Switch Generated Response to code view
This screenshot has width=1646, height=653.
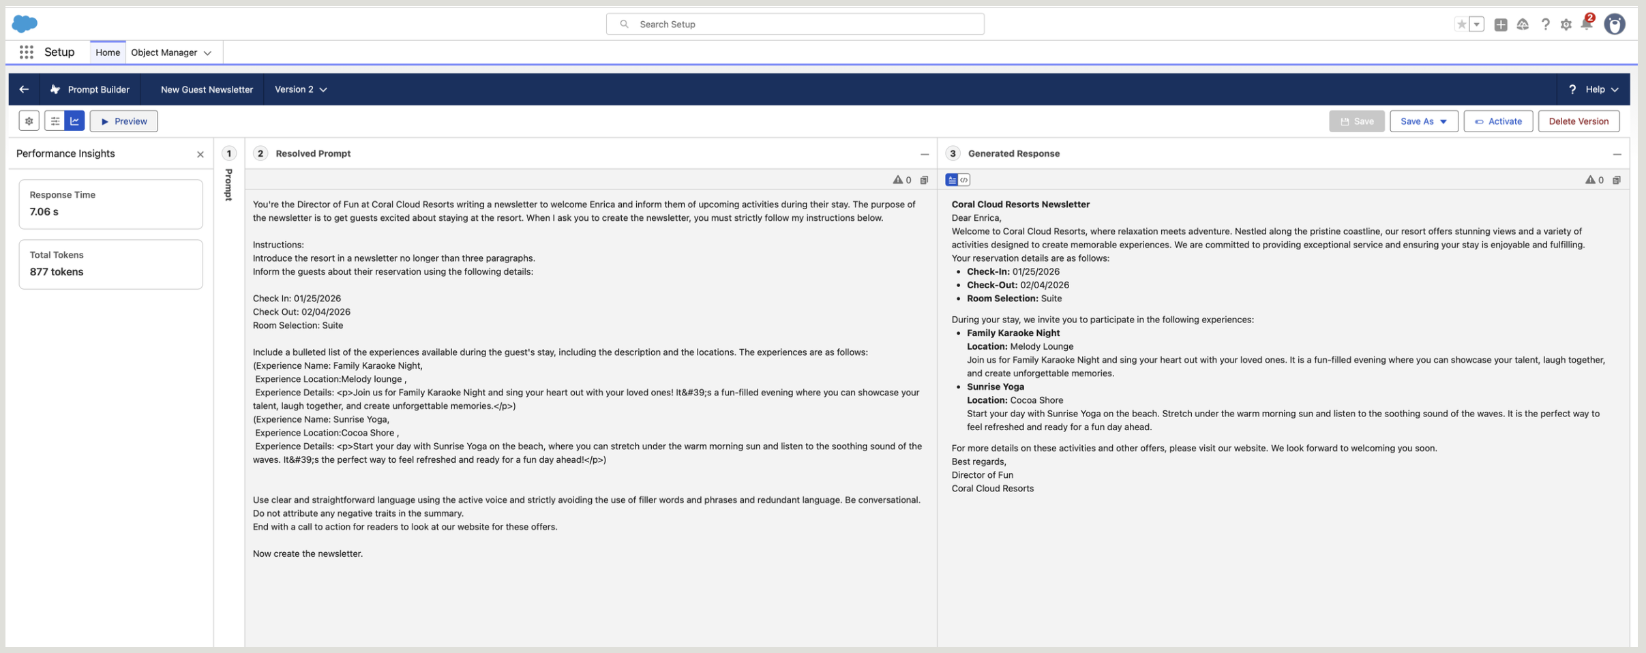coord(964,180)
